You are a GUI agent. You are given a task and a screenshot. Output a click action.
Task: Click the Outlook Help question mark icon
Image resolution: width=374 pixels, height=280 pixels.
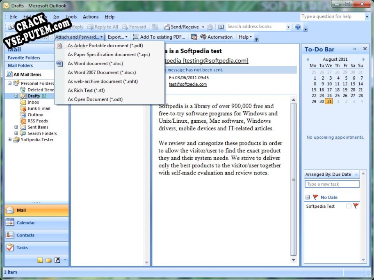pyautogui.click(x=298, y=27)
